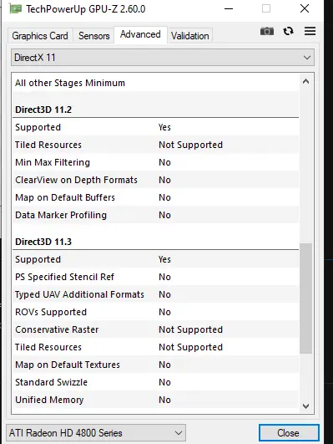Screen dimensions: 333x444
Task: Click the Supported row under Direct3D 11.3
Action: pyautogui.click(x=155, y=259)
